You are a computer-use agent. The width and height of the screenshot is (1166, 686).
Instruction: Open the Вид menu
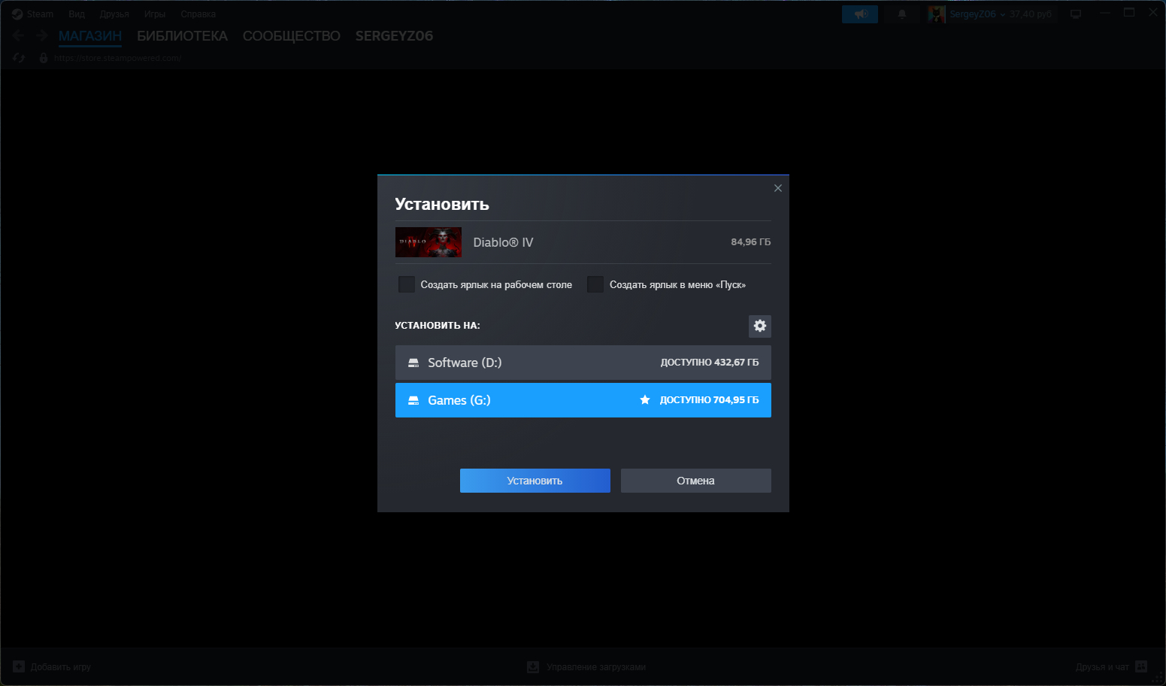tap(77, 14)
